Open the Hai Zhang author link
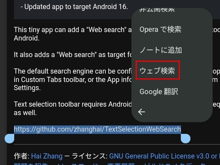The width and height of the screenshot is (220, 165). pyautogui.click(x=47, y=156)
